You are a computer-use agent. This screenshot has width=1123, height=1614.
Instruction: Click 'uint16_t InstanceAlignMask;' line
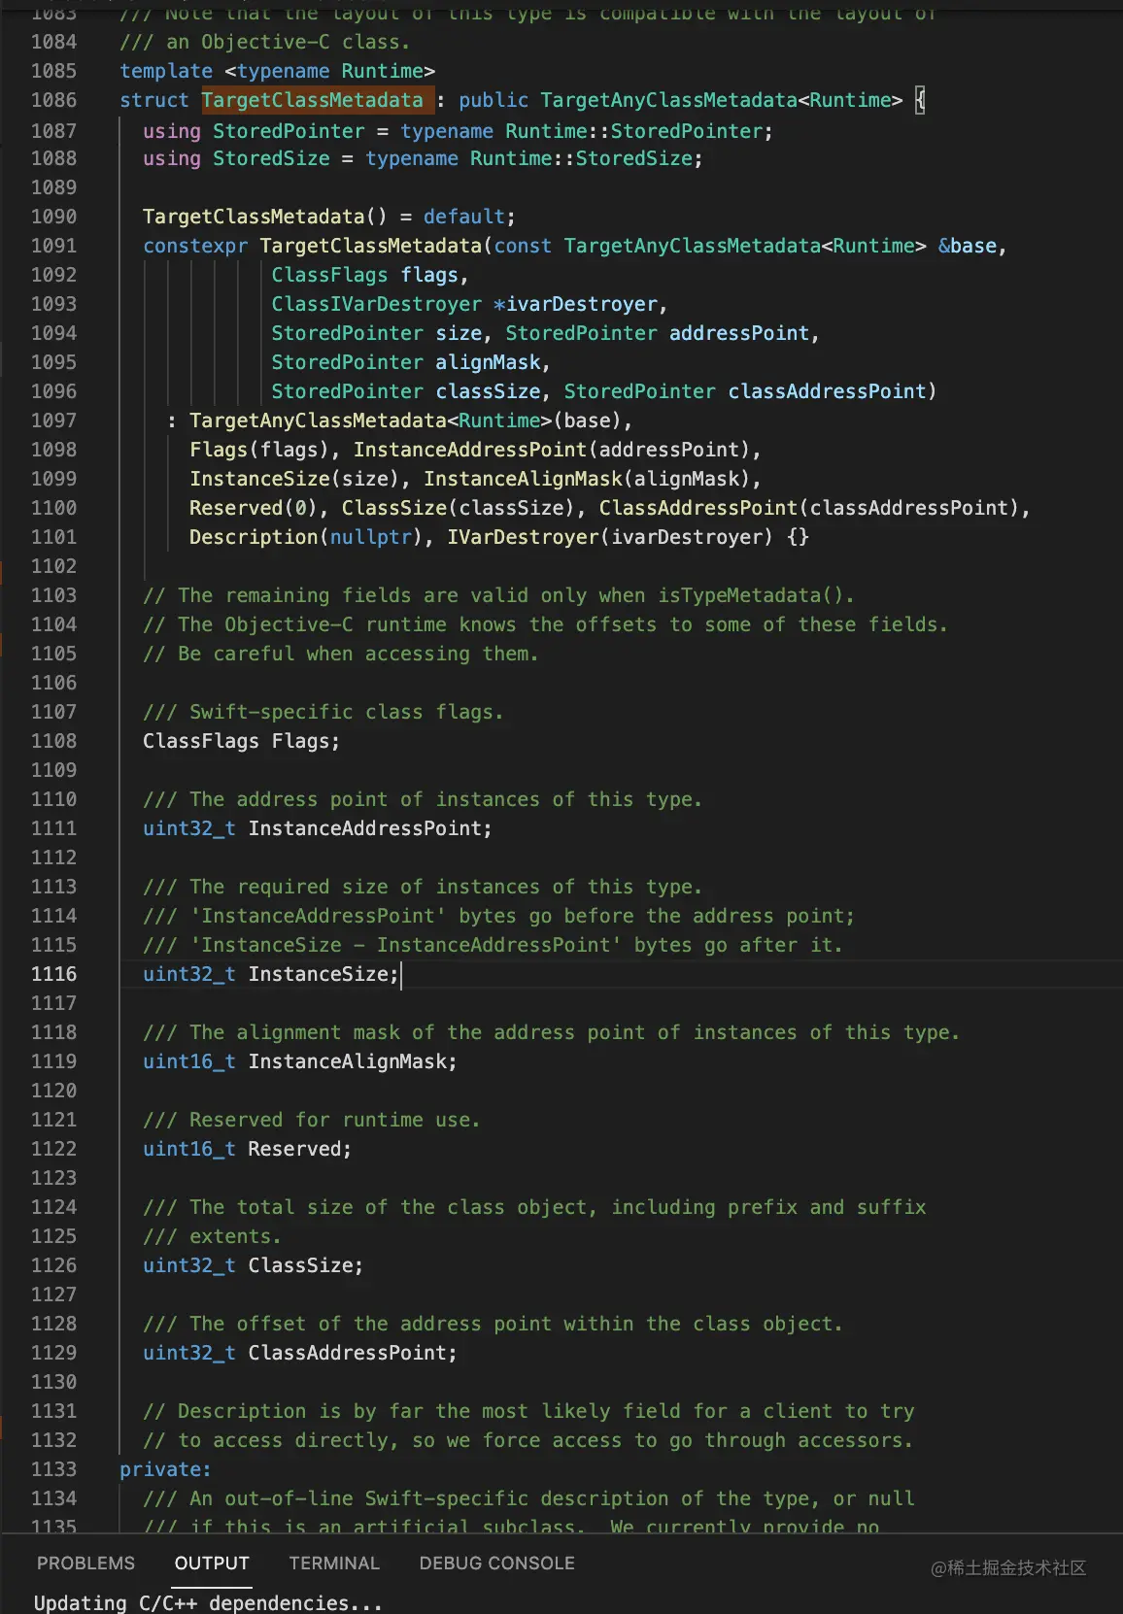coord(300,1061)
